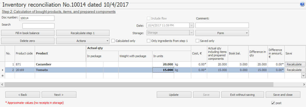Uncheck the post checkbox
The width and height of the screenshot is (306, 107).
[x=273, y=103]
